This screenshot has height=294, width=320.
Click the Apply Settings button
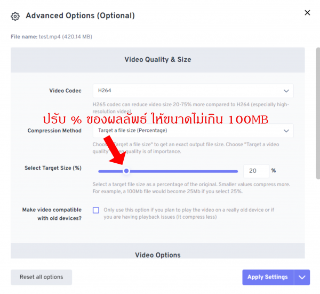[x=268, y=277]
